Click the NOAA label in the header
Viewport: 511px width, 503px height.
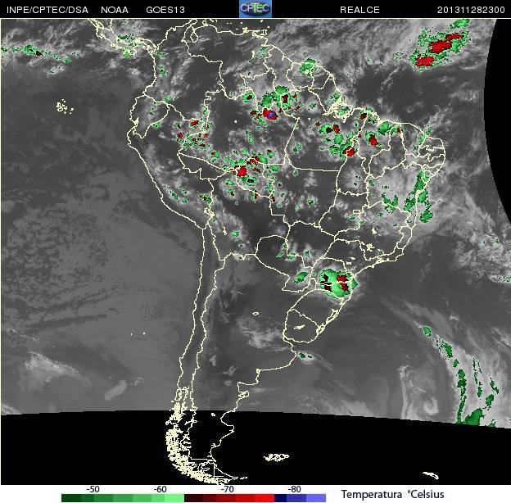point(115,10)
